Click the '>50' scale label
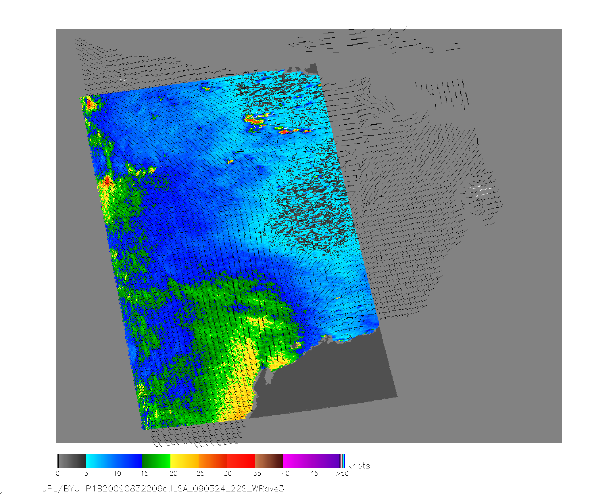 343,473
